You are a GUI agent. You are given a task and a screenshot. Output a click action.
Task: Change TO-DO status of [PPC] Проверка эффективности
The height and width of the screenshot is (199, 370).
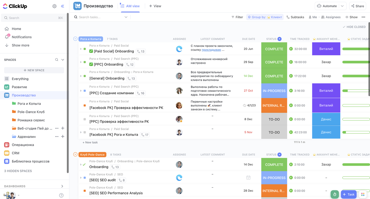(274, 119)
